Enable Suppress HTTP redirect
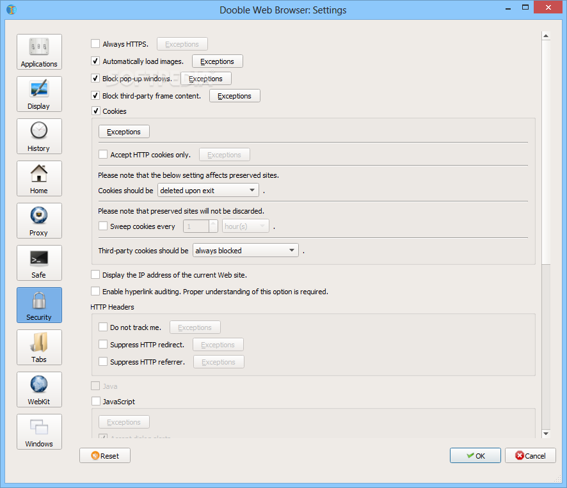567x488 pixels. point(103,345)
